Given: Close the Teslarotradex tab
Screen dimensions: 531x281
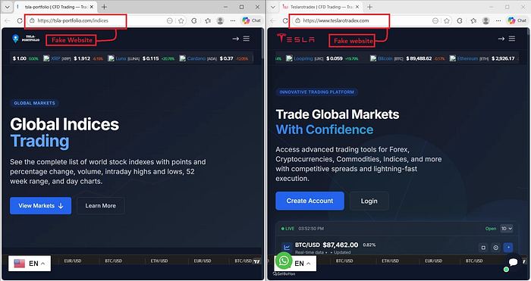Looking at the screenshot, I should [x=357, y=7].
